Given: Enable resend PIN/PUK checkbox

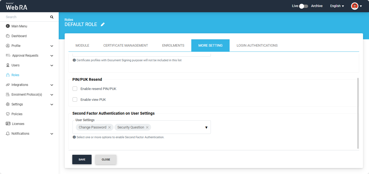Looking at the screenshot, I should click(x=75, y=89).
